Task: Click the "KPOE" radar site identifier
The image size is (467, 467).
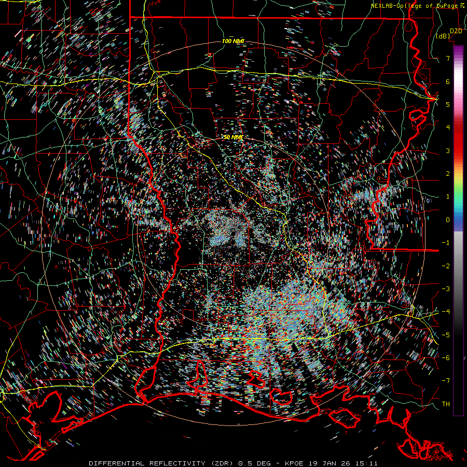Action: pos(294,463)
